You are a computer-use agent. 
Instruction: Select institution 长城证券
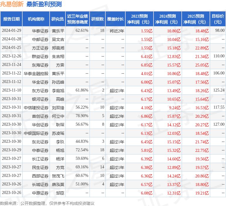coord(40,184)
